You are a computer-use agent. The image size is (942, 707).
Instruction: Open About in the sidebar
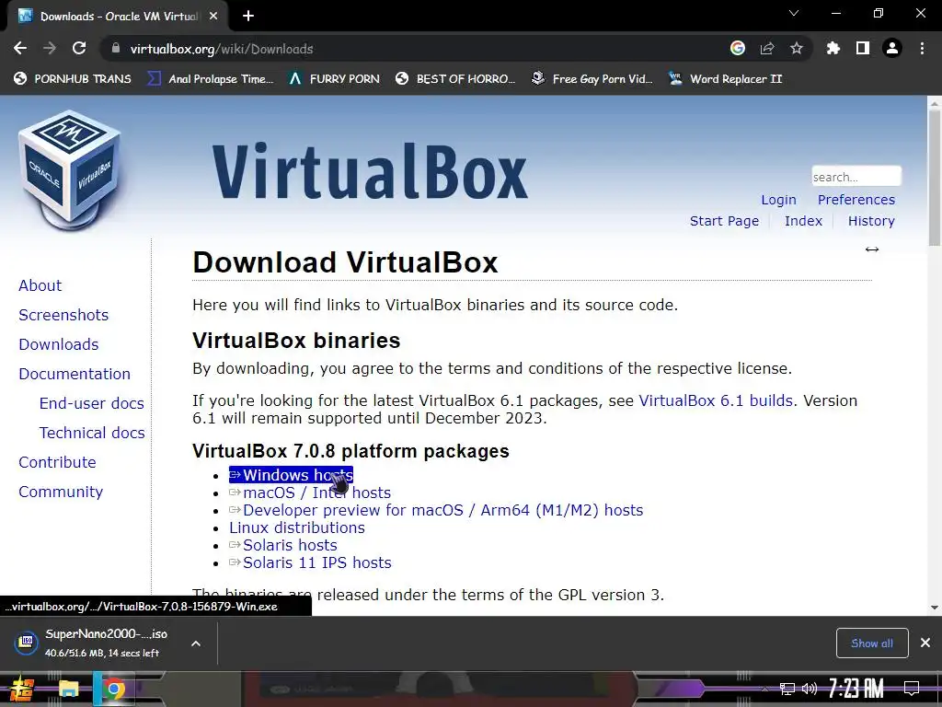click(x=40, y=285)
